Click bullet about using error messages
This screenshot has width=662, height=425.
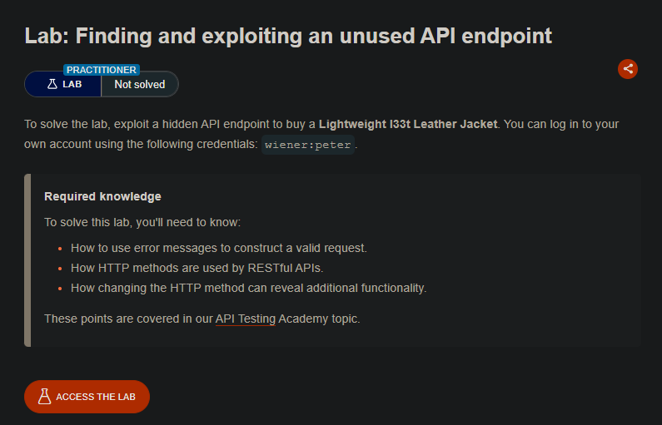[219, 248]
